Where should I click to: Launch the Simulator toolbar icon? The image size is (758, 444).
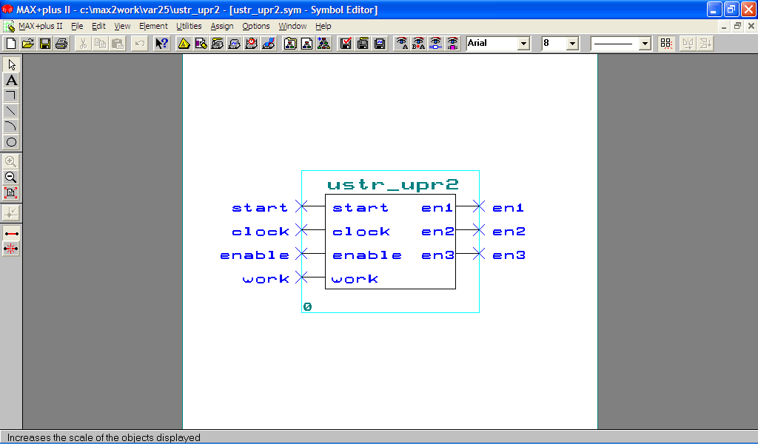(235, 44)
